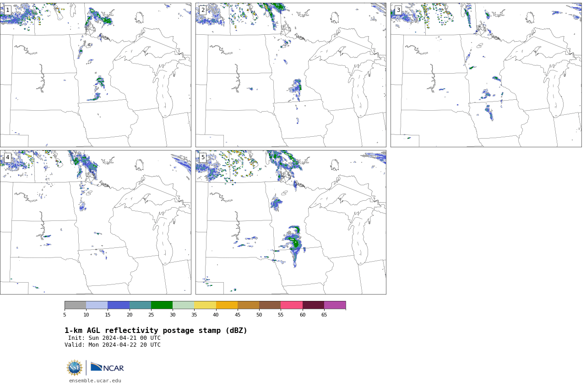
Task: Click the light lavender 10-15 dBZ swatch
Action: click(x=97, y=305)
